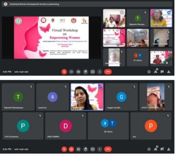This screenshot has height=157, width=176.
Task: Turn on camera in the top meeting toolbar
Action: click(x=71, y=72)
